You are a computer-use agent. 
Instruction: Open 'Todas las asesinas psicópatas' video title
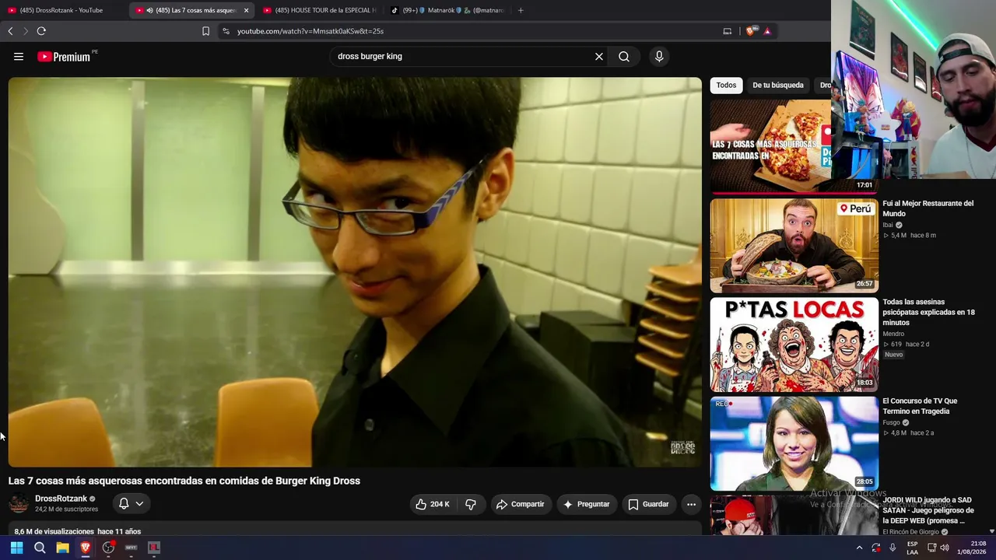point(928,312)
